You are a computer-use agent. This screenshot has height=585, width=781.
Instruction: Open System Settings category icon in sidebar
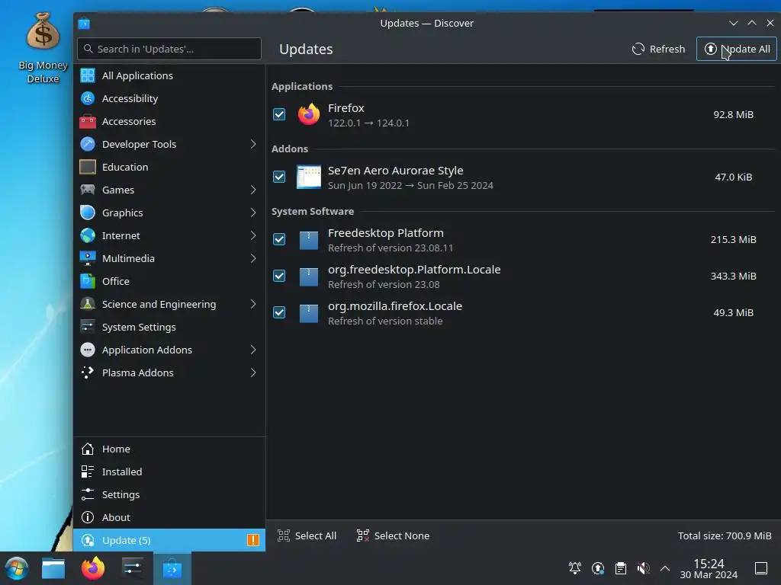pyautogui.click(x=88, y=328)
